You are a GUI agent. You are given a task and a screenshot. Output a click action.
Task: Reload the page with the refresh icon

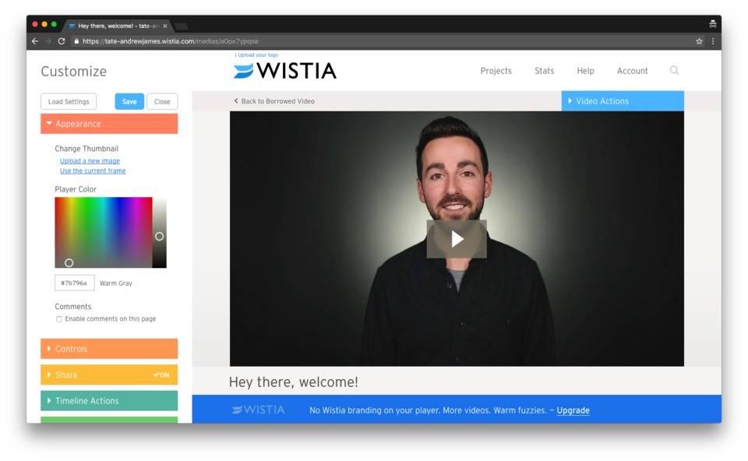point(62,41)
